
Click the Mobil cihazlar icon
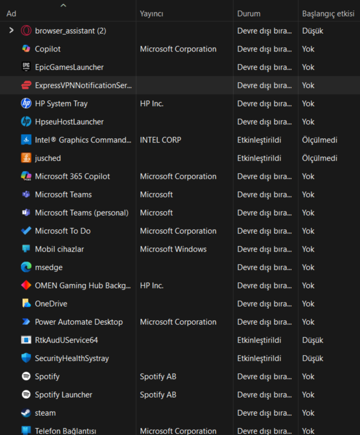[26, 249]
